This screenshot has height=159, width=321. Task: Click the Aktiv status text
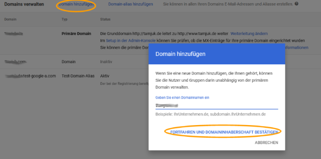pos(105,76)
